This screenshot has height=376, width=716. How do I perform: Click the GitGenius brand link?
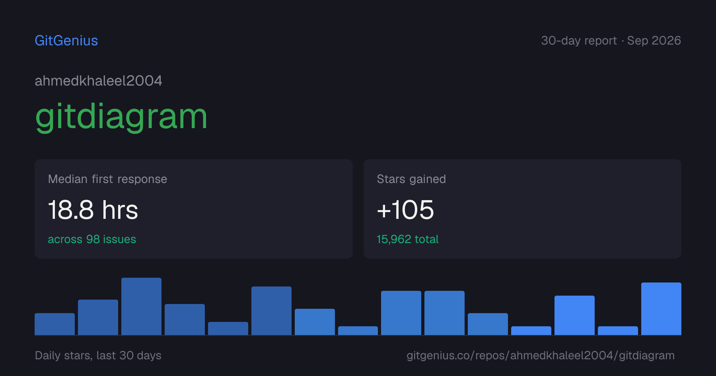(66, 41)
